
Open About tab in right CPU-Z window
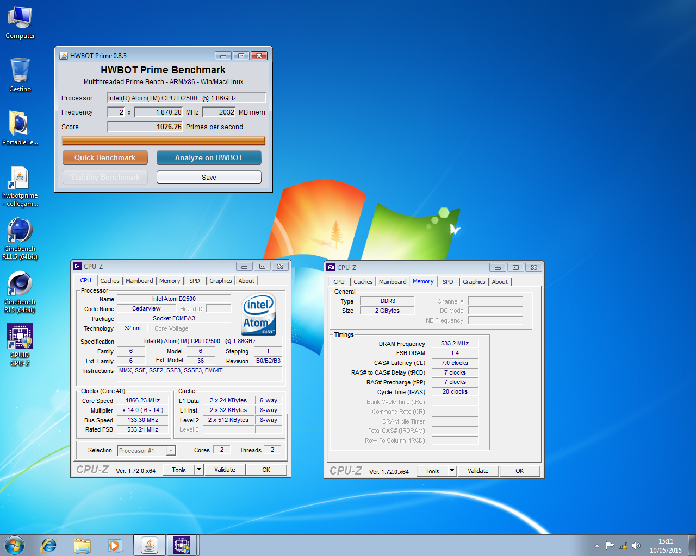click(x=500, y=282)
